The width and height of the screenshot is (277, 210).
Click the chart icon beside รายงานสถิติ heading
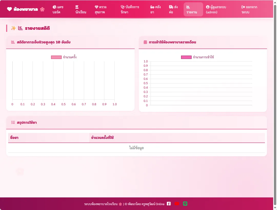[x=20, y=28]
